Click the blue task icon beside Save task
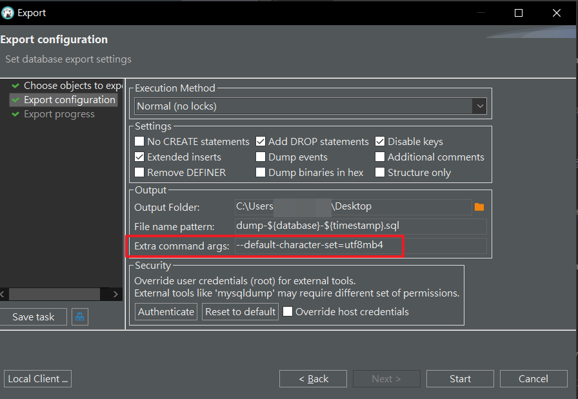The height and width of the screenshot is (399, 578). 80,316
